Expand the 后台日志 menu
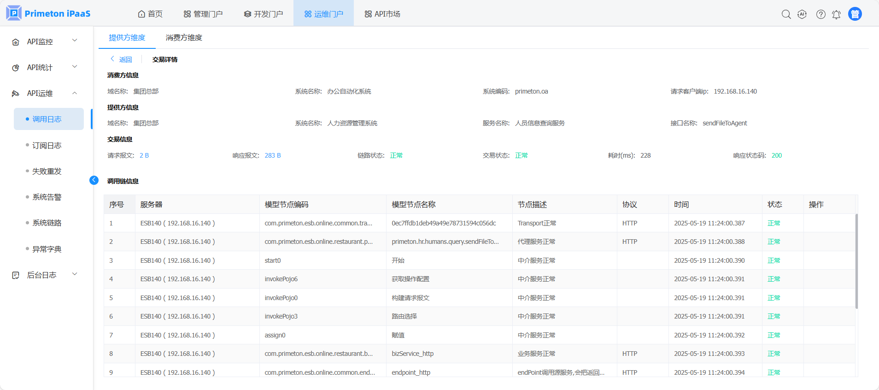Image resolution: width=879 pixels, height=390 pixels. (x=75, y=274)
